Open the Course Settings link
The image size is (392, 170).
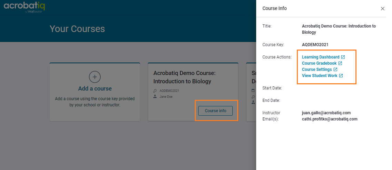(x=317, y=70)
